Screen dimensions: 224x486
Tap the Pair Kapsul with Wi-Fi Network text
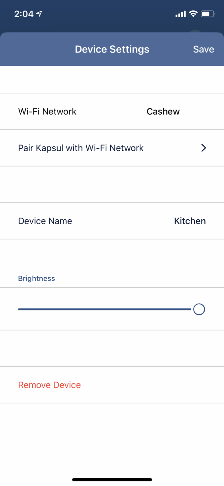[81, 148]
